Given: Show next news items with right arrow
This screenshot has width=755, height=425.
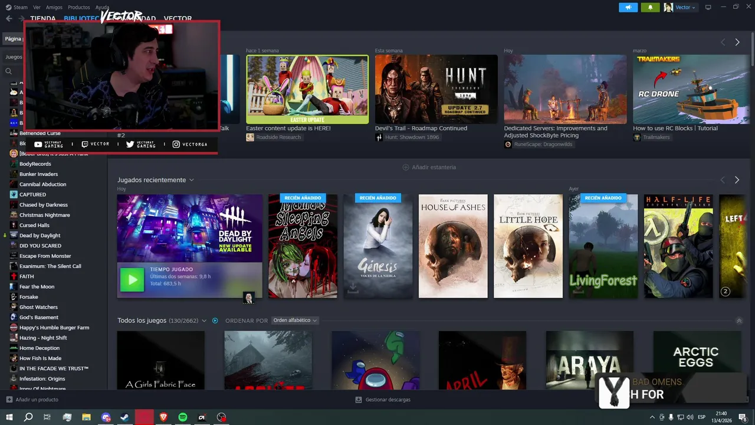Looking at the screenshot, I should [x=737, y=42].
